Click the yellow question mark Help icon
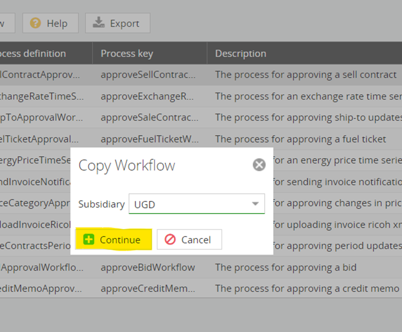The height and width of the screenshot is (332, 402). 35,23
